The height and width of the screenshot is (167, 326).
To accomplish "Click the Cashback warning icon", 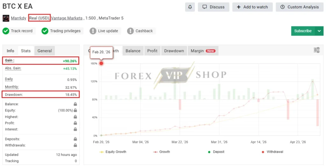I will point(130,31).
